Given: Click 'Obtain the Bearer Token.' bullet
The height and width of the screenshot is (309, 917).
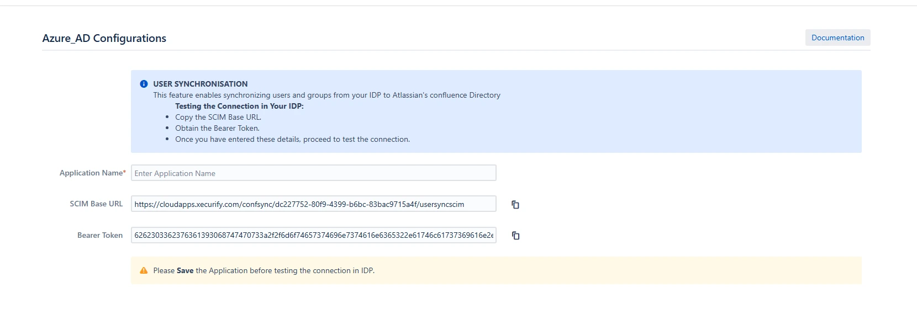Looking at the screenshot, I should 217,128.
